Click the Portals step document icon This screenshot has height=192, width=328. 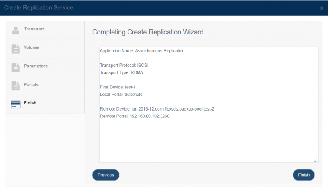[x=16, y=86]
